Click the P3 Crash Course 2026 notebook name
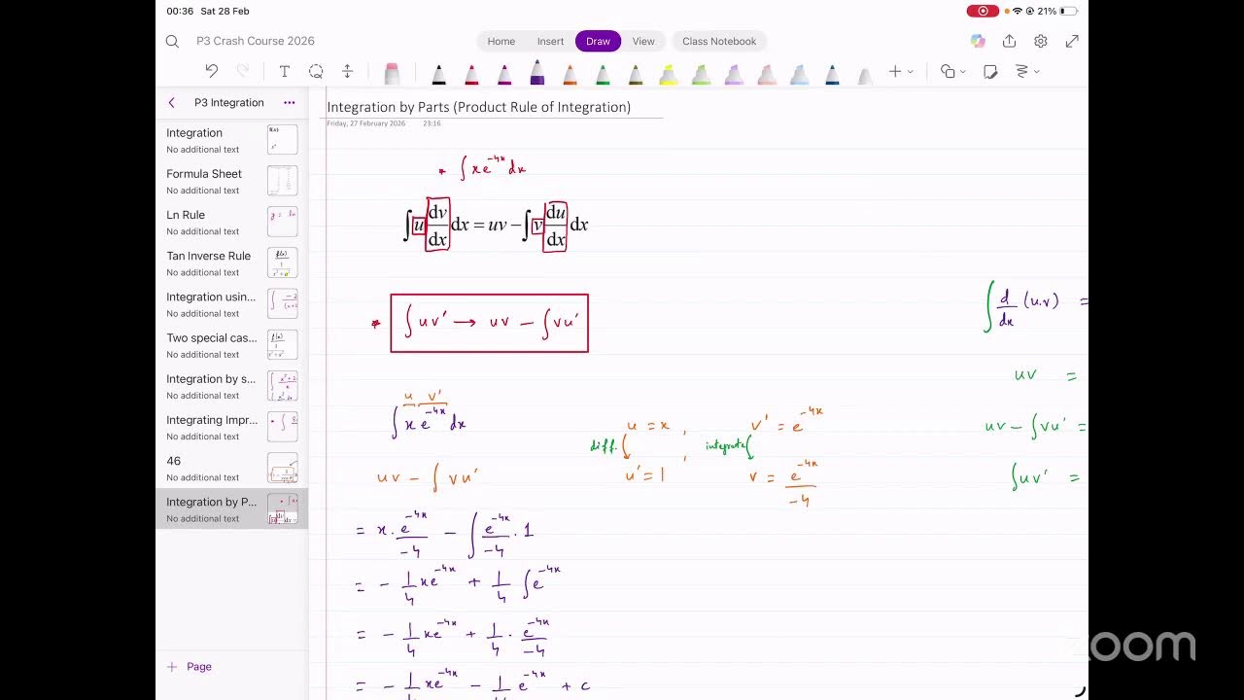This screenshot has width=1244, height=700. coord(256,41)
